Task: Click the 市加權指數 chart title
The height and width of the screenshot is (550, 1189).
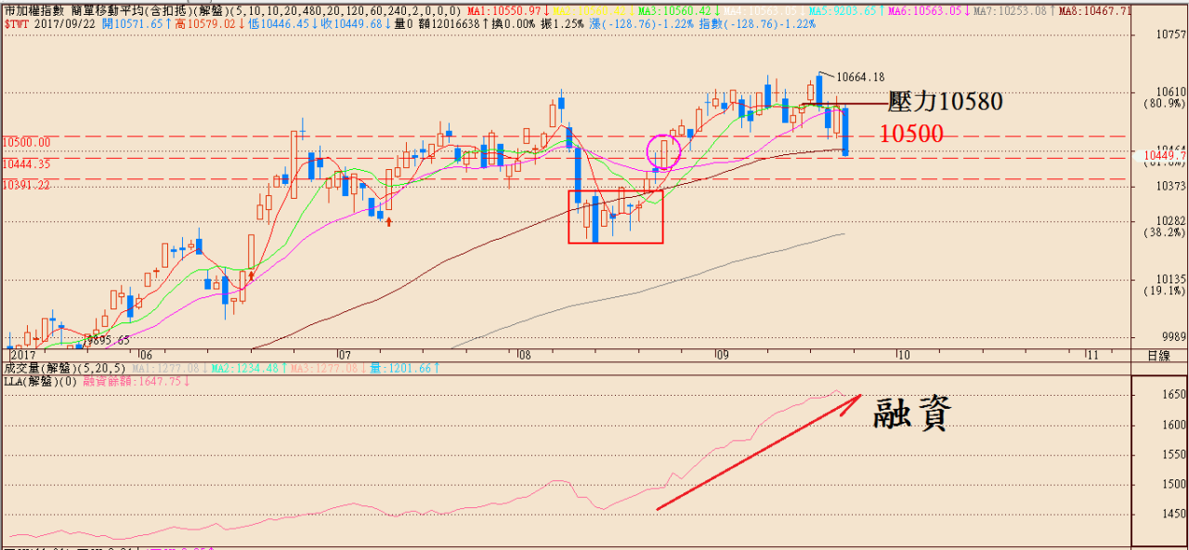Action: (x=33, y=10)
